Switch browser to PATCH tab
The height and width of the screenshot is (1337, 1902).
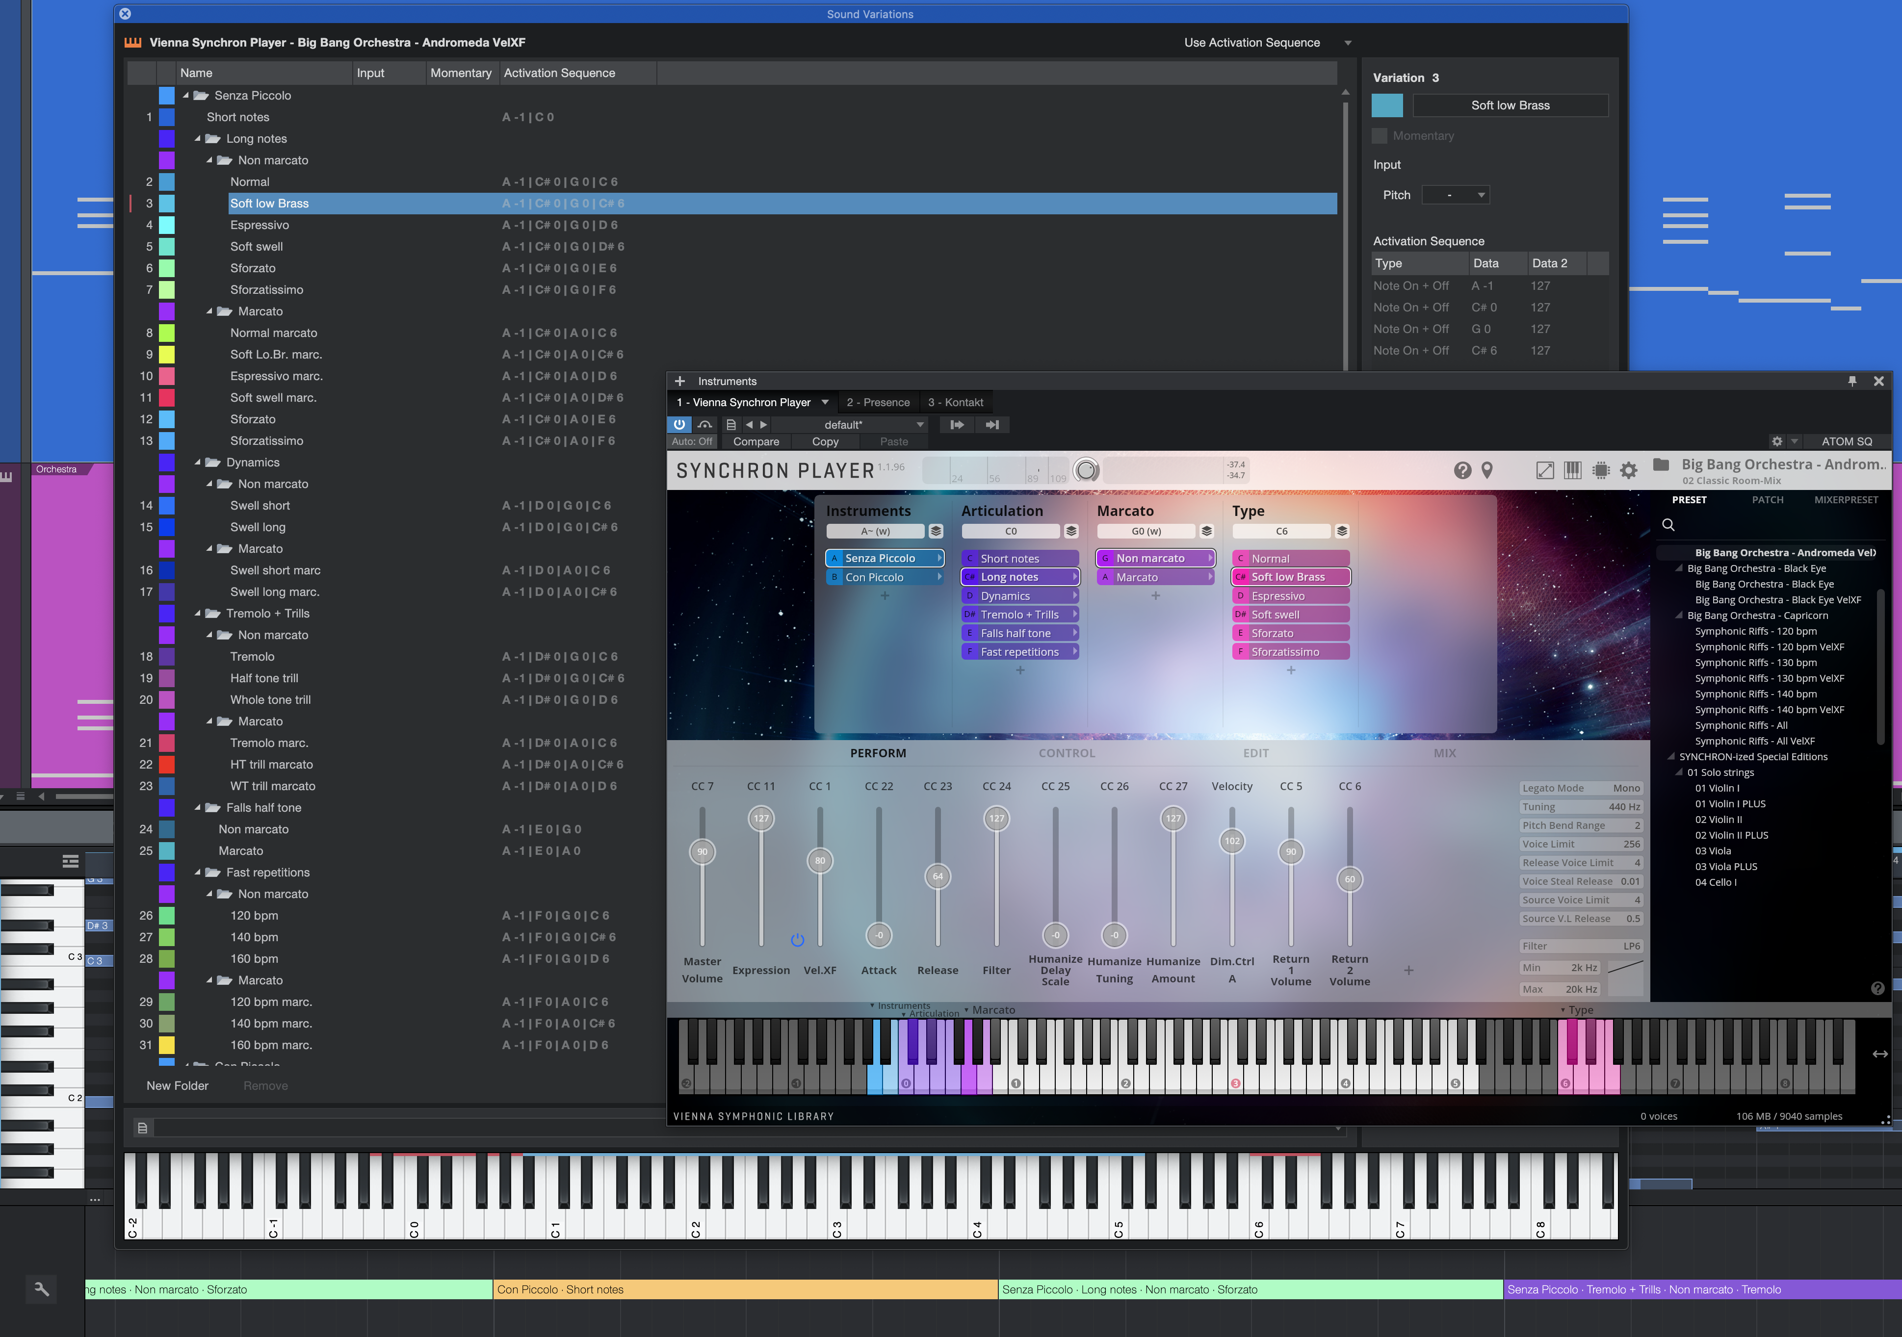tap(1767, 499)
